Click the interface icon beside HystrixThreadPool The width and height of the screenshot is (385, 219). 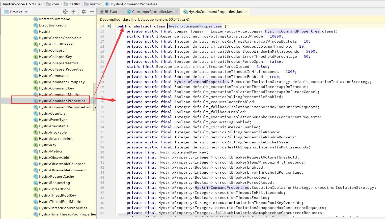(36, 189)
